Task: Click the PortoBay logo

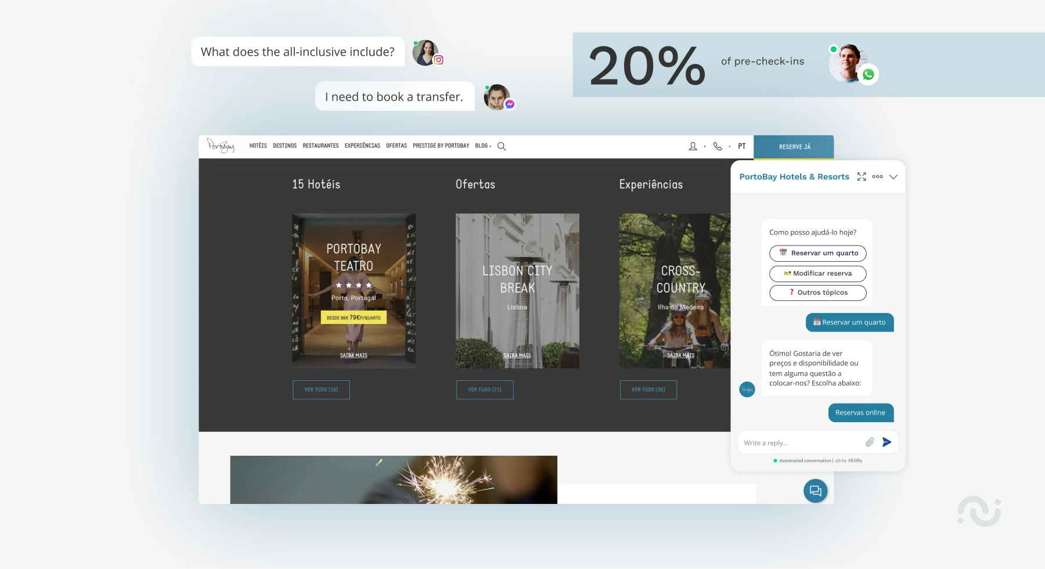Action: pyautogui.click(x=221, y=146)
